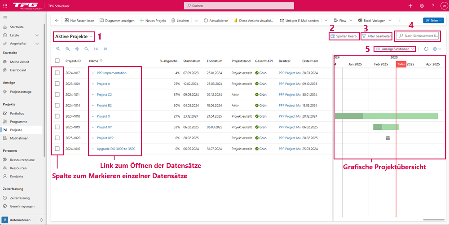This screenshot has height=225, width=449.
Task: Open the Anzeigefunktionen dropdown
Action: click(x=395, y=49)
